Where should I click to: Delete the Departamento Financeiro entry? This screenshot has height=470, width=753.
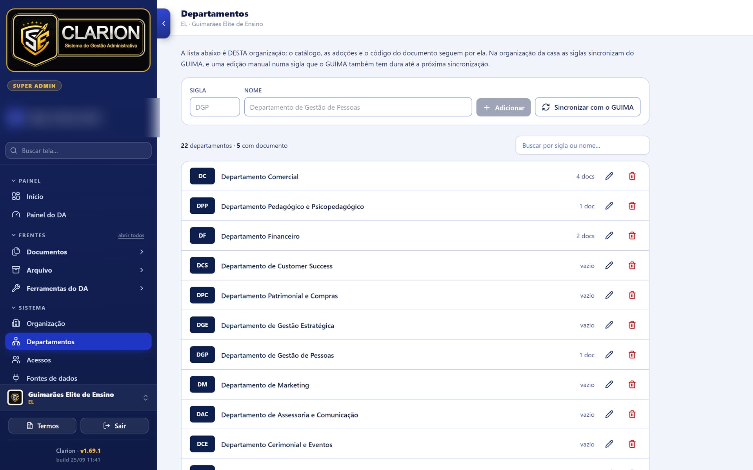coord(632,236)
